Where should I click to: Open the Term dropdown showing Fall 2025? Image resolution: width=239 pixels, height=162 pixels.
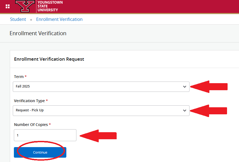pos(101,87)
